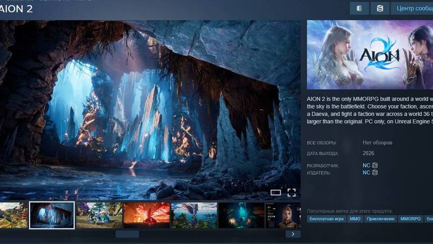
Task: Click SteamDB icon next to publisher NC
Action: coord(375,172)
